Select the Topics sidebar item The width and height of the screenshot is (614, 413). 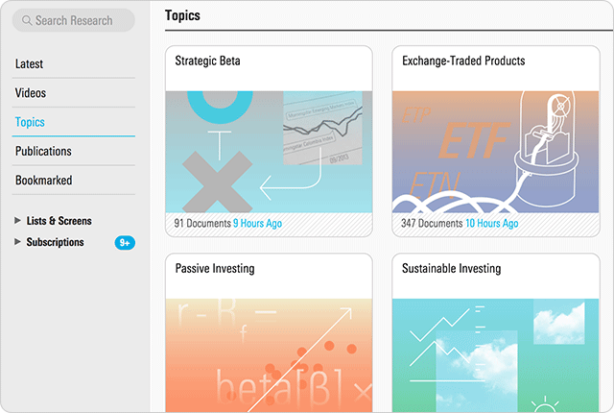(30, 122)
